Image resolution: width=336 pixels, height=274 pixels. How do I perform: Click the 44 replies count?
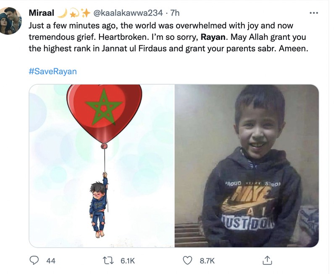pyautogui.click(x=50, y=261)
